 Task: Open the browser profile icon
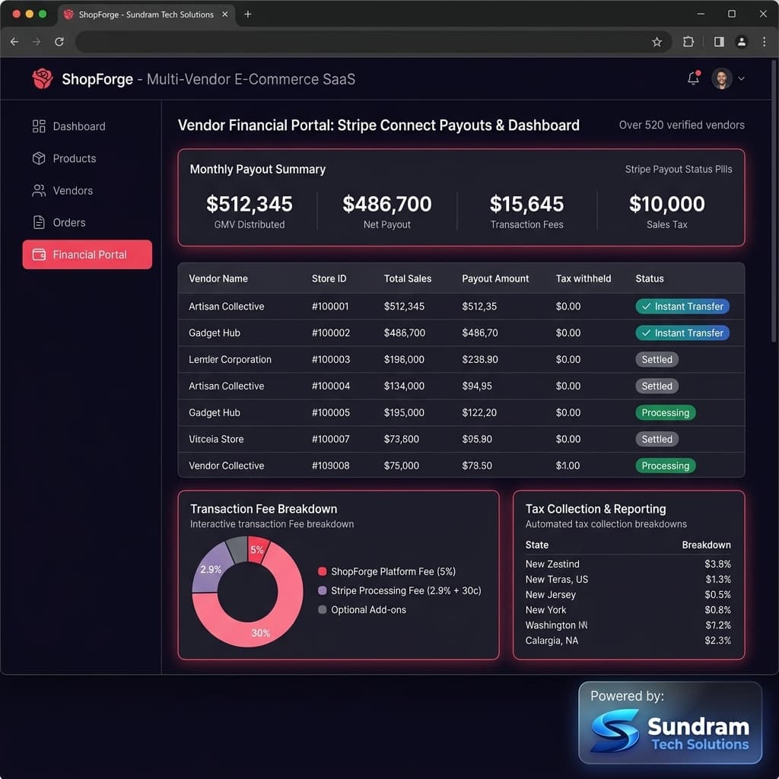pyautogui.click(x=741, y=42)
